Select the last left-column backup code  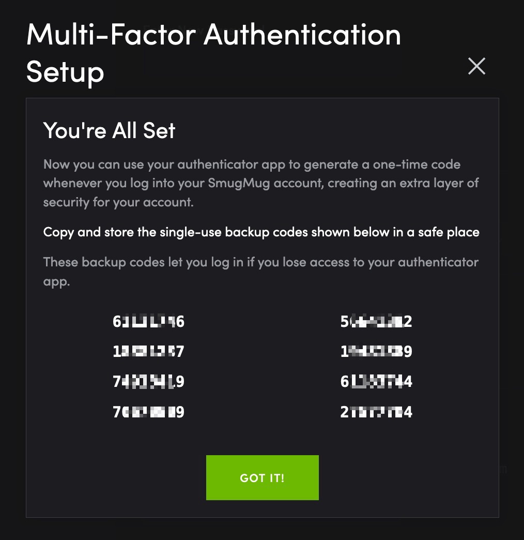148,412
